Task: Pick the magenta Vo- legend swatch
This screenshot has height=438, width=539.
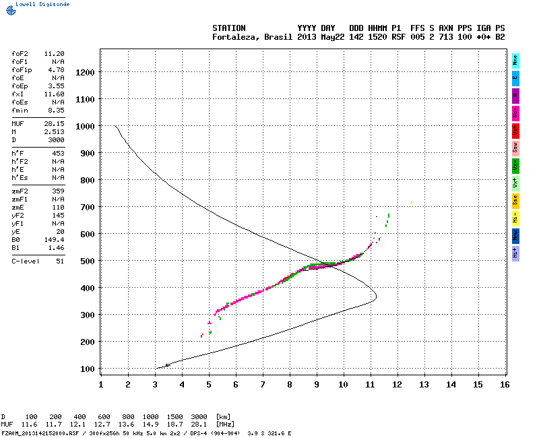Action: 515,113
